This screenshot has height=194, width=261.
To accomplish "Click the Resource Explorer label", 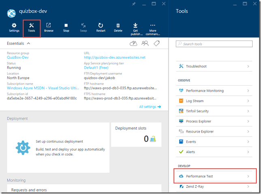I will 200,131.
